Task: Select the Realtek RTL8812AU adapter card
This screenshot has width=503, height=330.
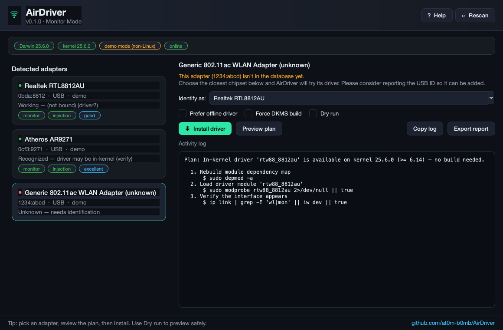Action: (x=89, y=101)
